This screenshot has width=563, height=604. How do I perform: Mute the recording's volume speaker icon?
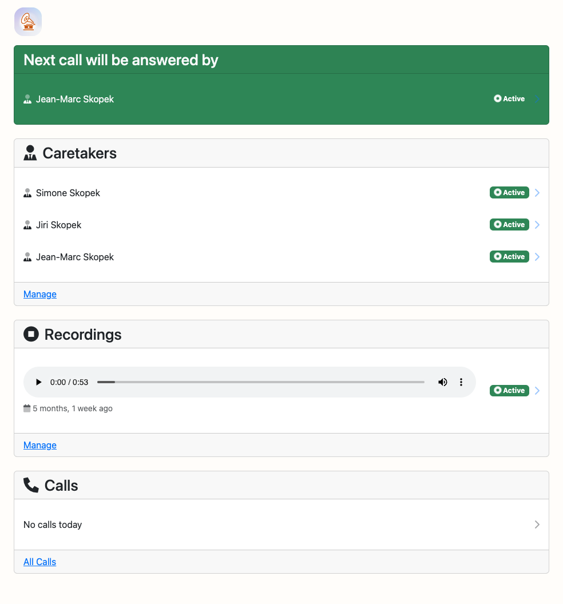(442, 382)
